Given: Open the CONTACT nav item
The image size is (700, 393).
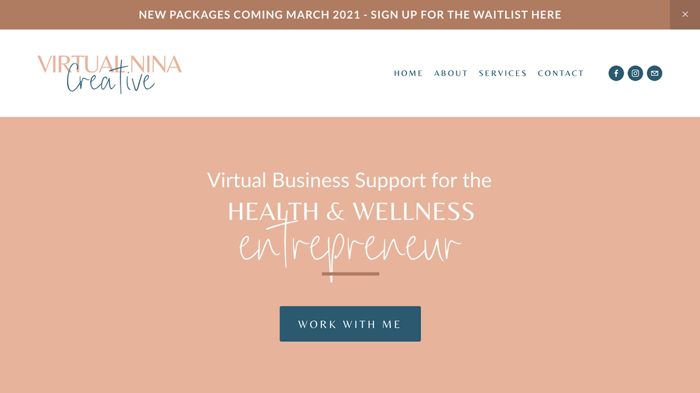Looking at the screenshot, I should point(561,73).
